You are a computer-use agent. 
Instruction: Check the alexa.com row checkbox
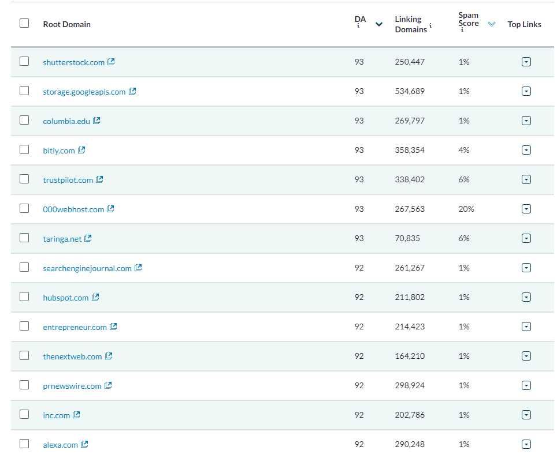tap(24, 444)
